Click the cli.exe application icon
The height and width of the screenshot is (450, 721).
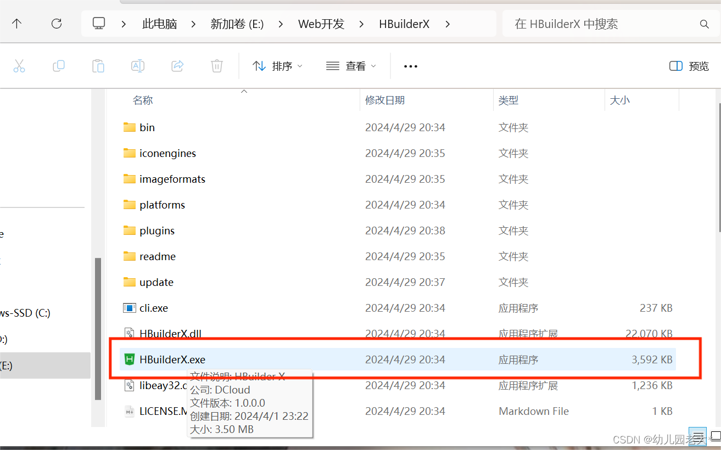coord(130,308)
